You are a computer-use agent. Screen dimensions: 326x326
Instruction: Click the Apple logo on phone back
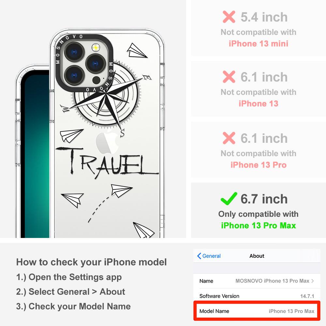point(108,141)
